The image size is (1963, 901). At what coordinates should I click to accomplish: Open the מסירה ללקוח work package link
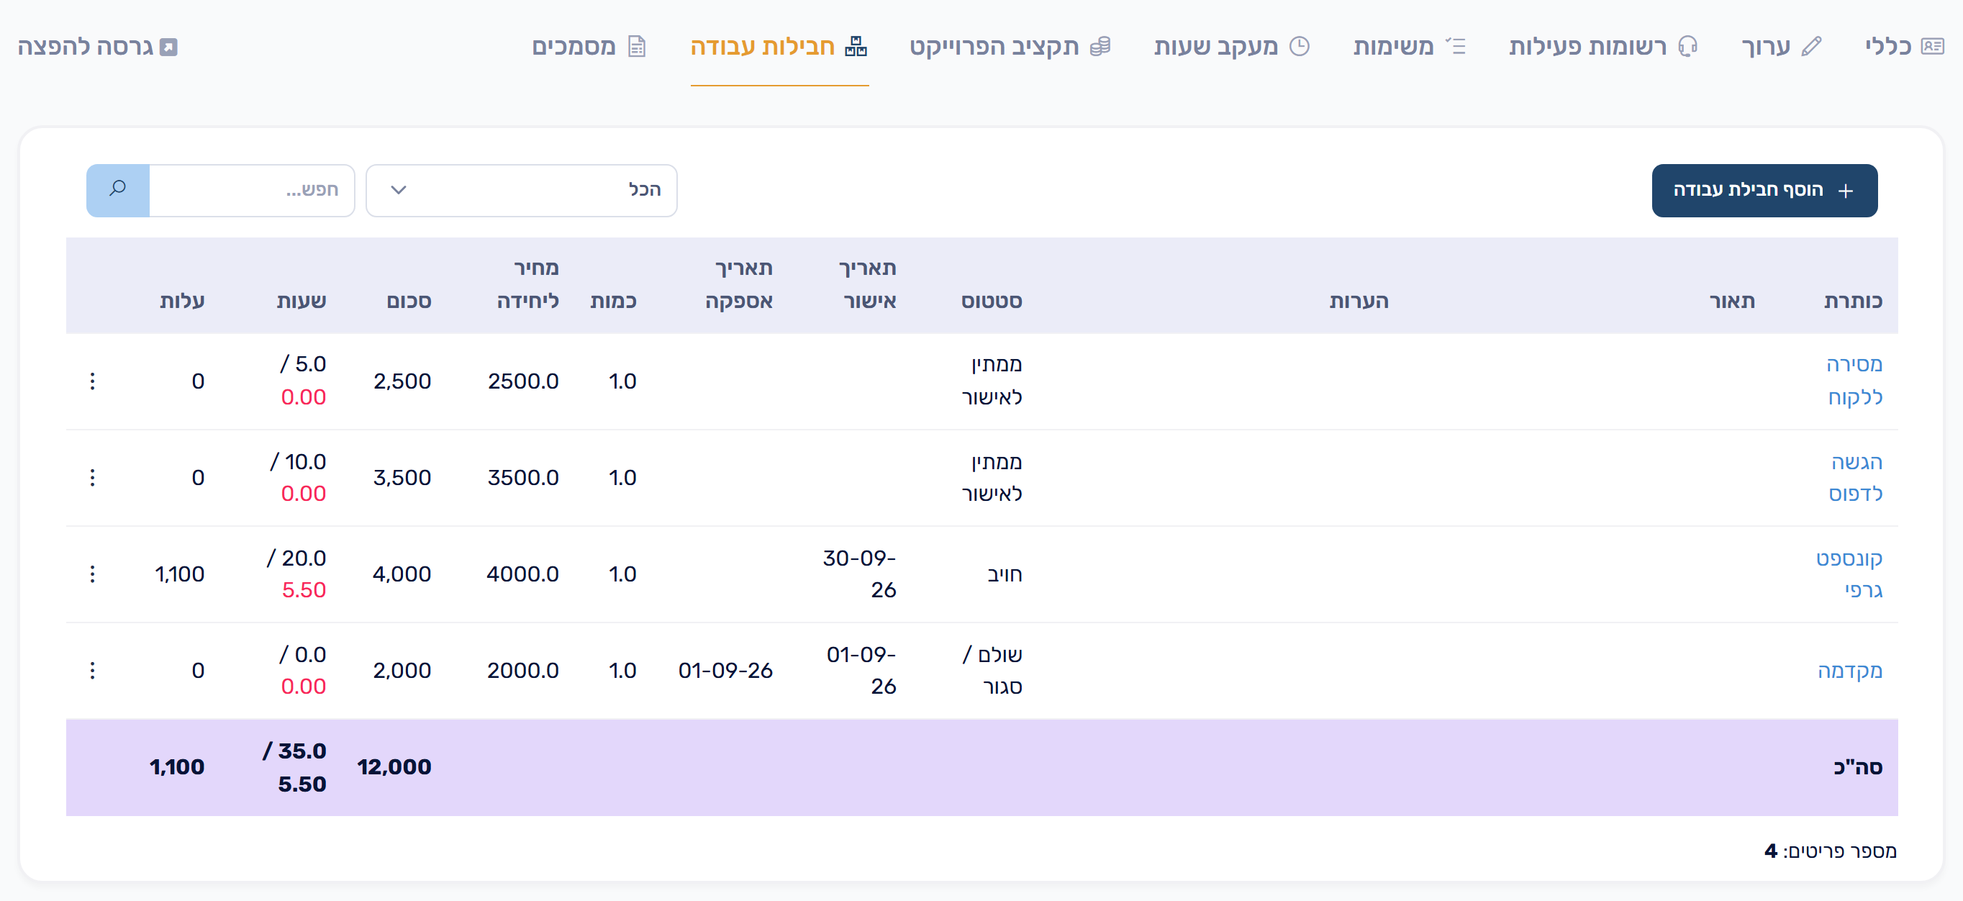point(1854,381)
